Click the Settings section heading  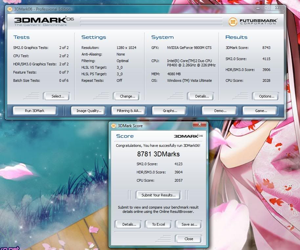pos(94,37)
